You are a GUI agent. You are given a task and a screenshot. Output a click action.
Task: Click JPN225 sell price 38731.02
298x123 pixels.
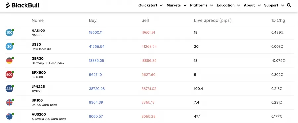click(x=149, y=89)
